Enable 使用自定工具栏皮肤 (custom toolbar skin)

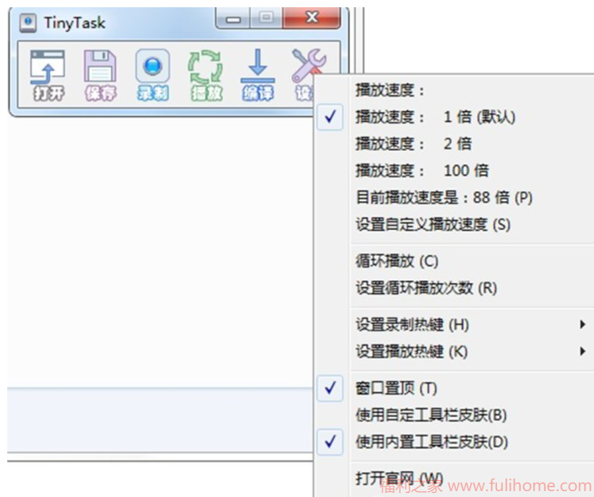point(409,415)
